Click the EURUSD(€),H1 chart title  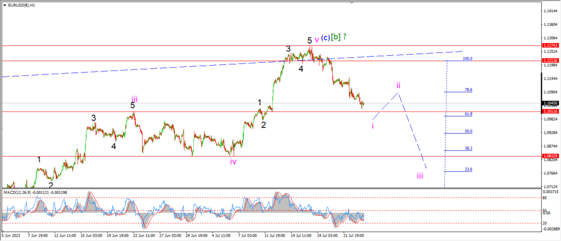coord(19,5)
